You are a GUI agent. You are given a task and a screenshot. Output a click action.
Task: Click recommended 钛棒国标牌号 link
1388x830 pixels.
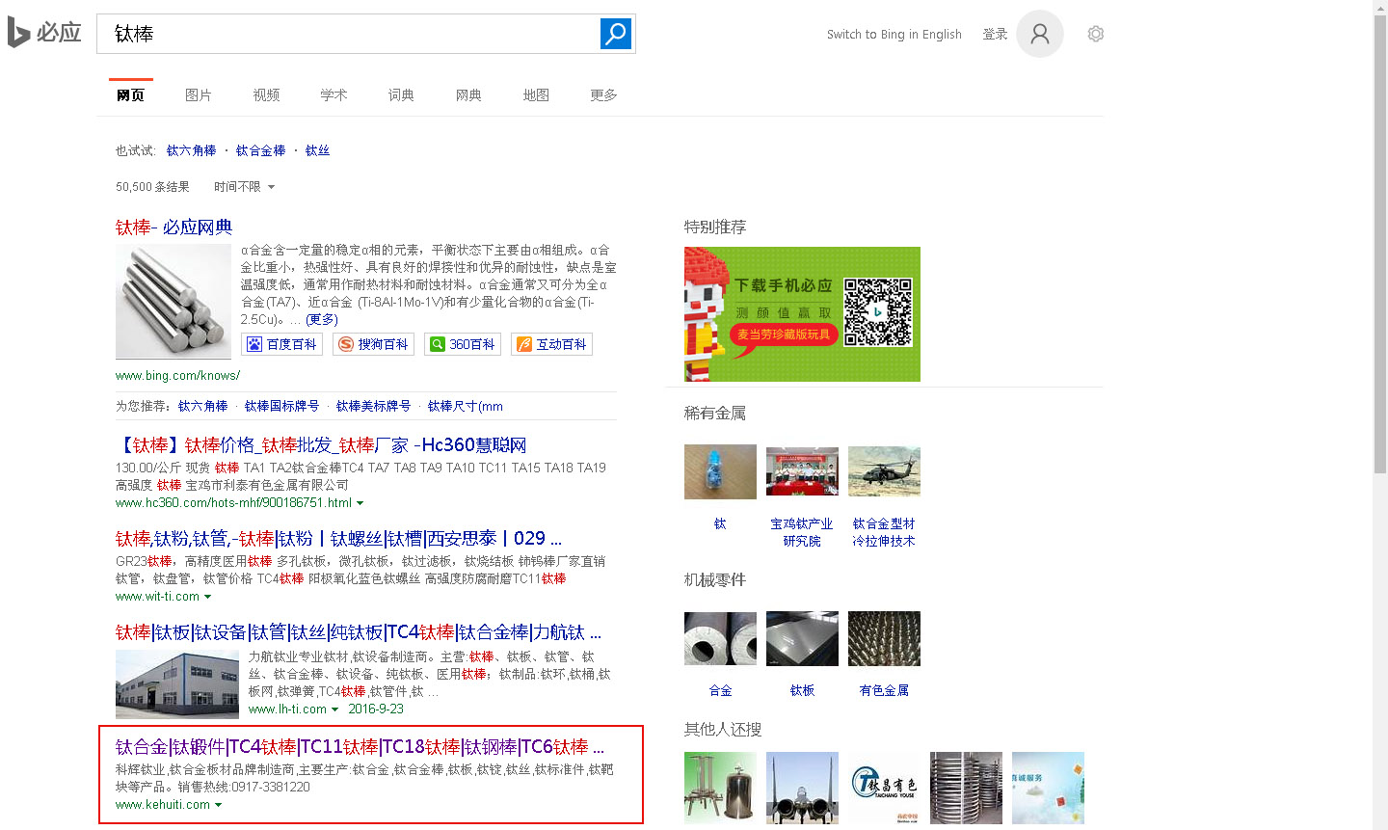tap(281, 406)
